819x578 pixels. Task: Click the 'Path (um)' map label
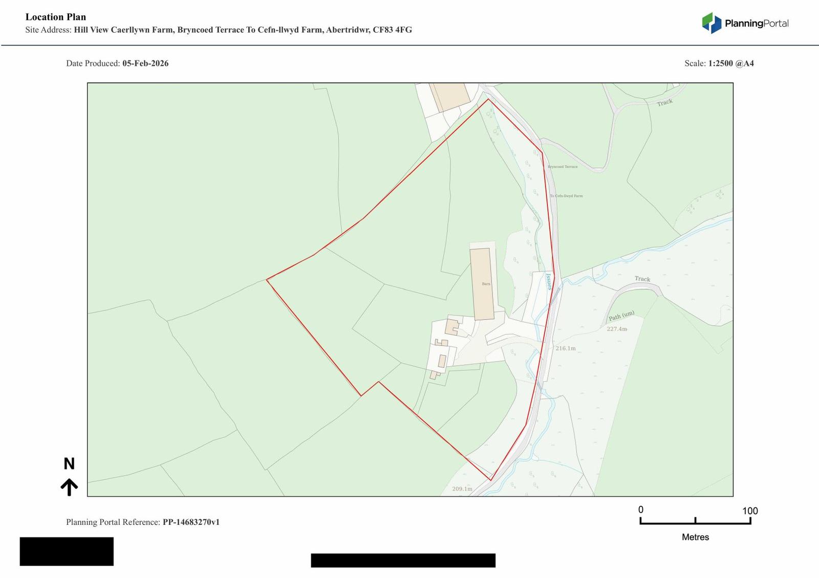pyautogui.click(x=621, y=316)
